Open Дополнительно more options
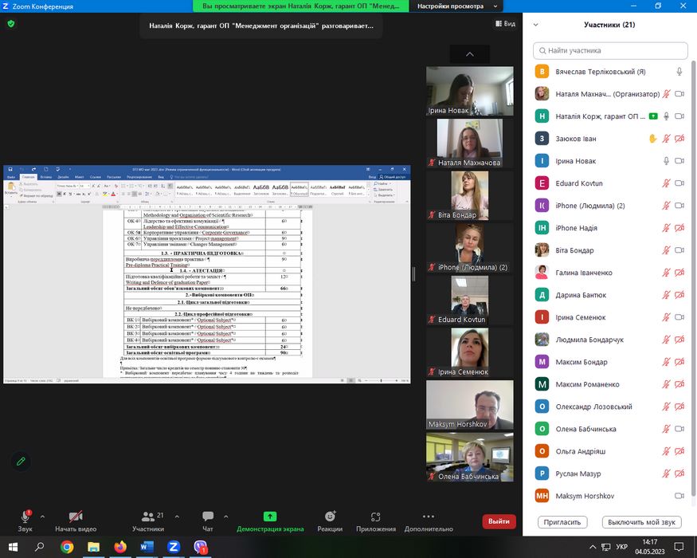Viewport: 697px width, 558px height. [x=429, y=517]
